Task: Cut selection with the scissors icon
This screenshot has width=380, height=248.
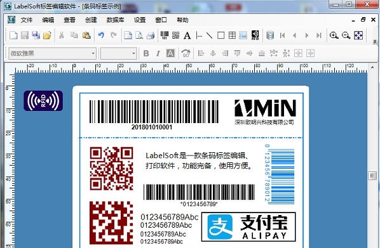Action: [62, 36]
